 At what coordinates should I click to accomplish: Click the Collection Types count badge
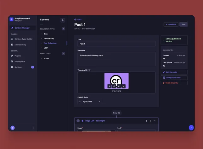63,29
